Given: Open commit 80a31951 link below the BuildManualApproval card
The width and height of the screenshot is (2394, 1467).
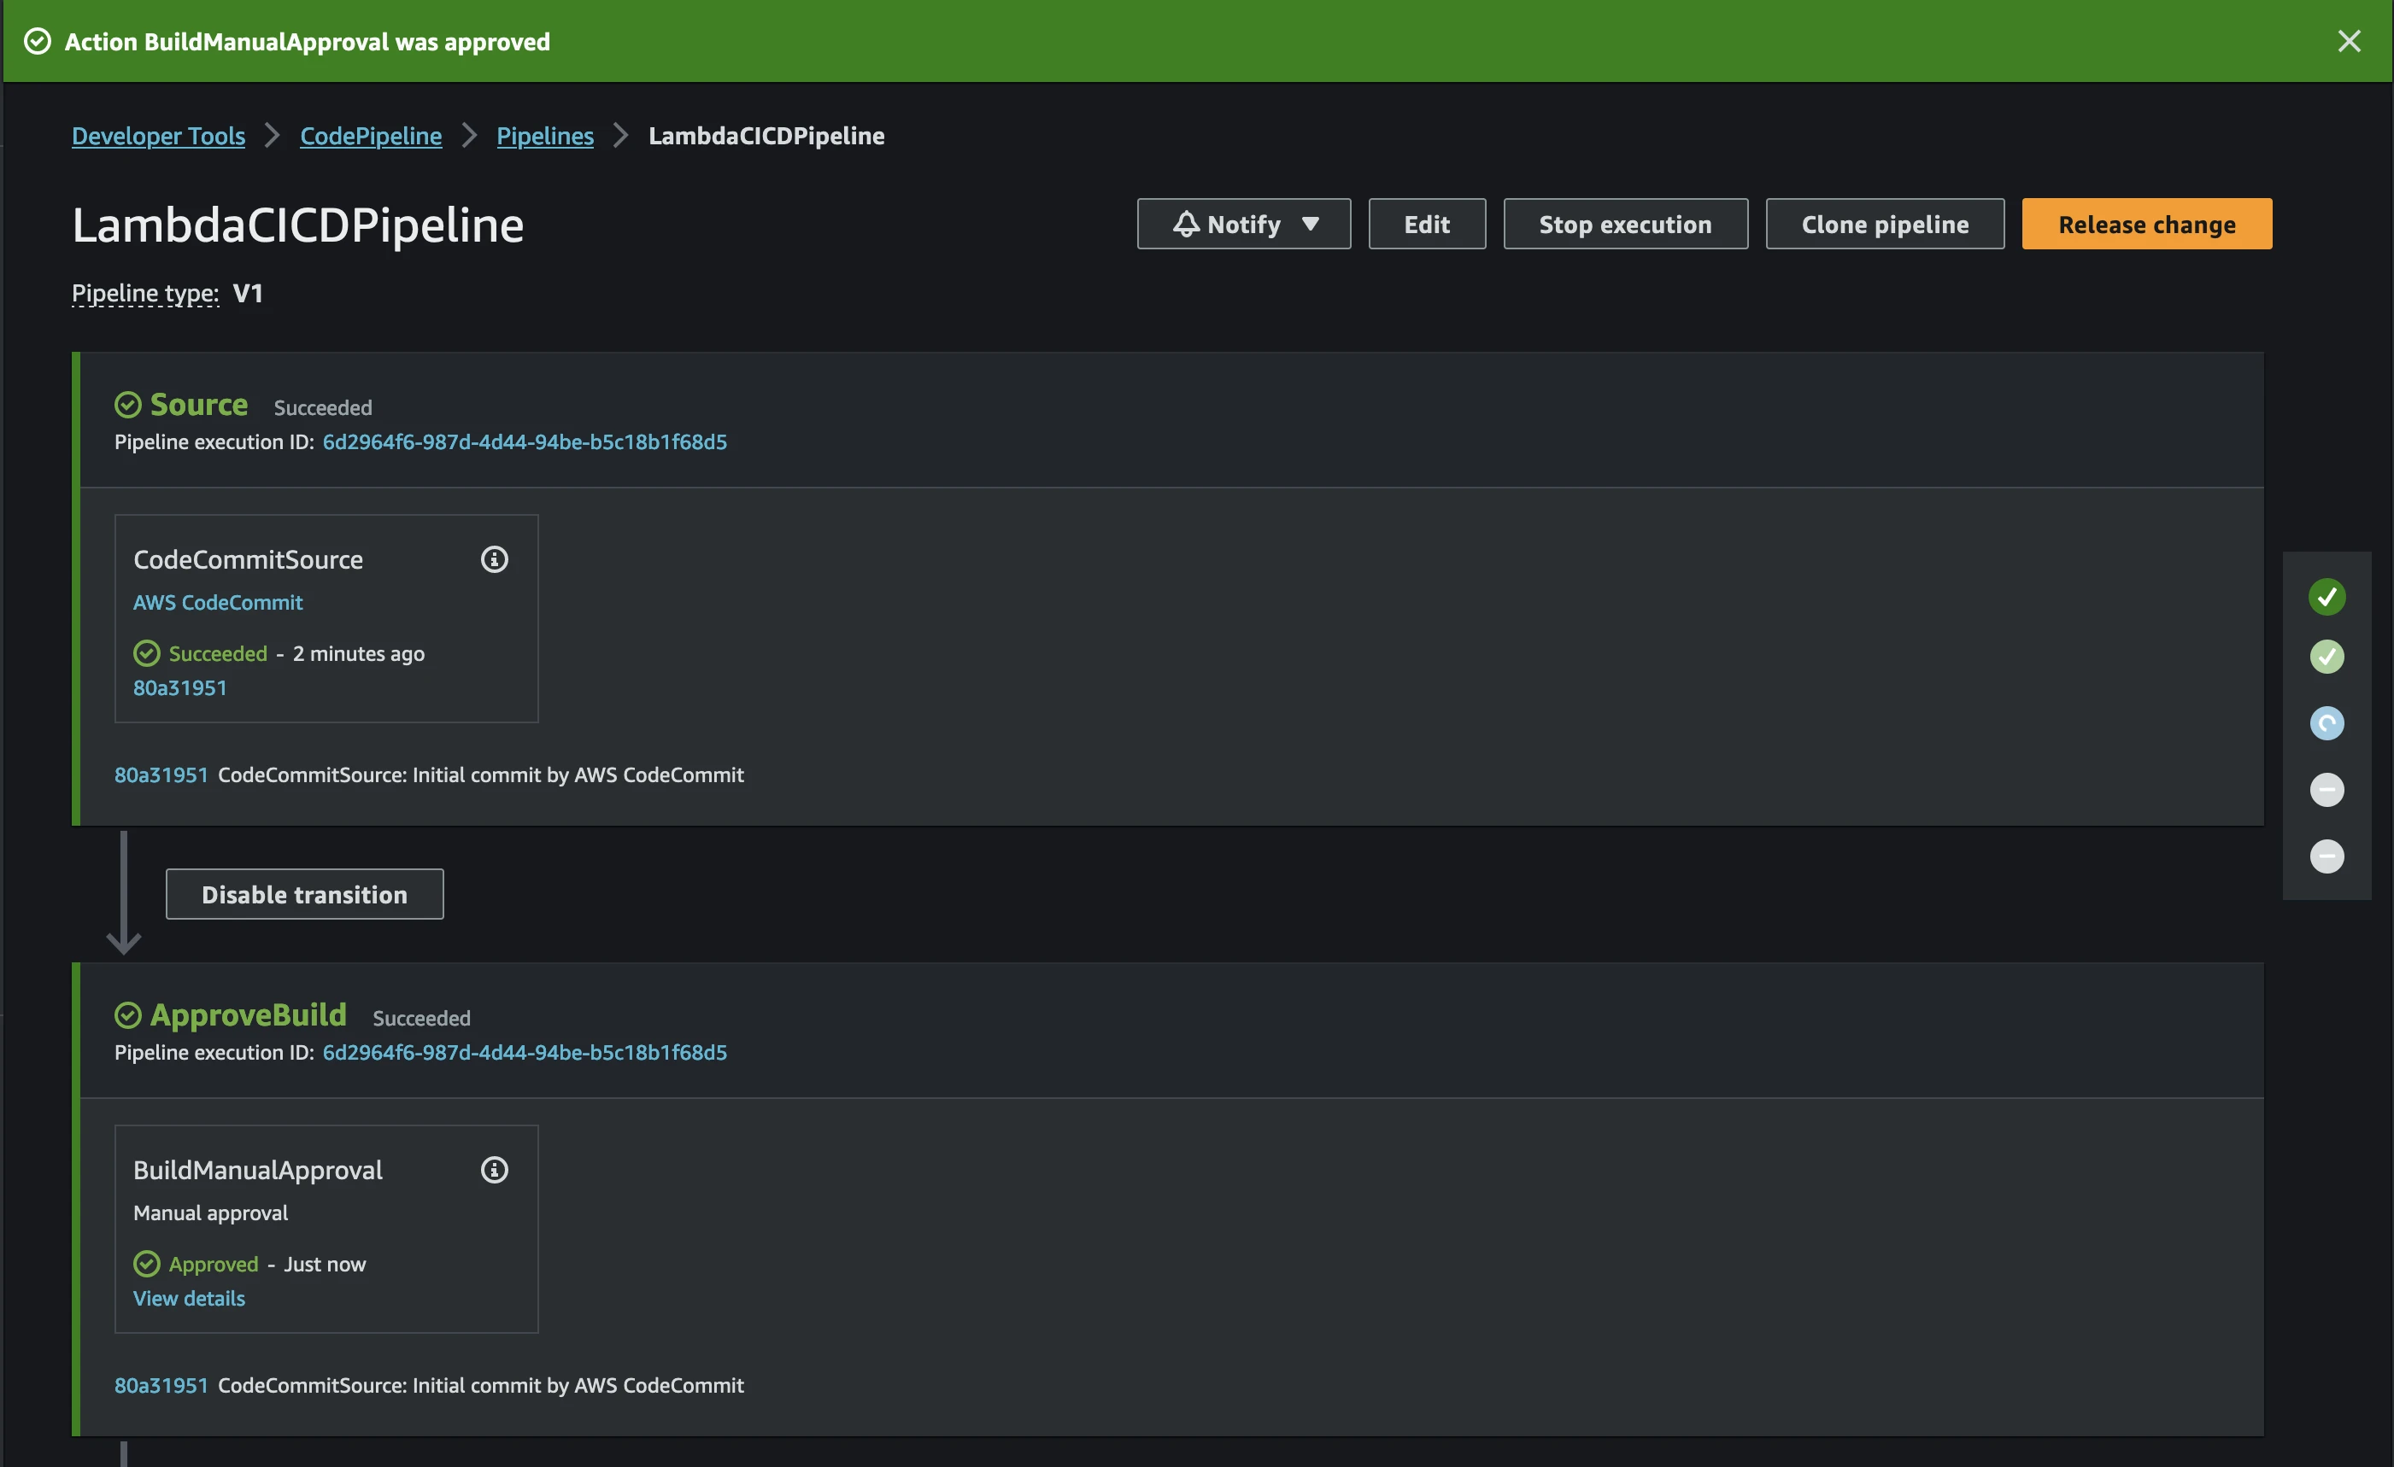Looking at the screenshot, I should 161,1385.
